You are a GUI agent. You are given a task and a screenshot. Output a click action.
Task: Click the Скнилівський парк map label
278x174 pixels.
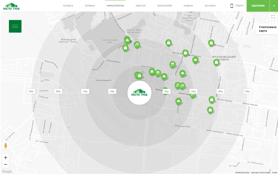point(109,41)
